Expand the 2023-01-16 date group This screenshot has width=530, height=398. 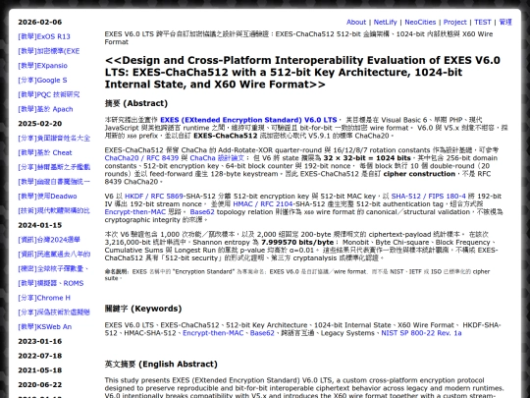point(40,341)
